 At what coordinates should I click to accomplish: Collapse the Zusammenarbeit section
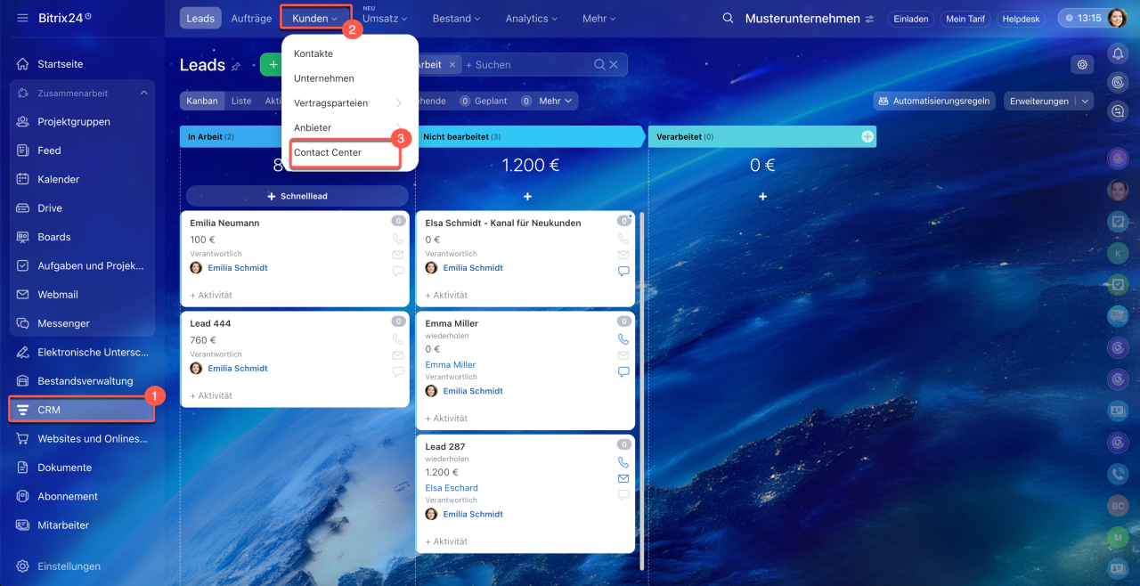click(143, 93)
